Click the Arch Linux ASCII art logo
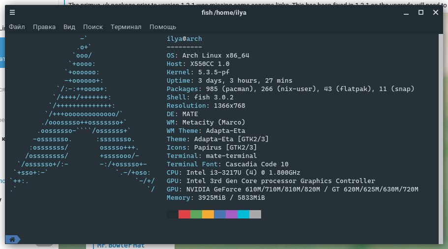Screen dimensions: 448x249 [82, 114]
